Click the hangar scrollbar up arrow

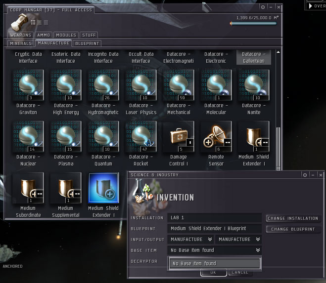pos(278,52)
